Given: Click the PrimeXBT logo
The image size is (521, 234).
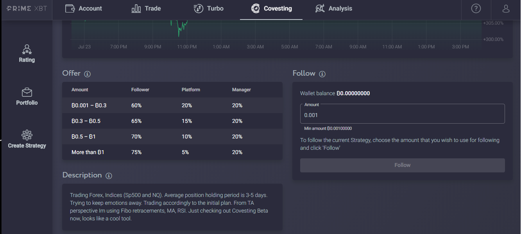Looking at the screenshot, I should pos(27,8).
